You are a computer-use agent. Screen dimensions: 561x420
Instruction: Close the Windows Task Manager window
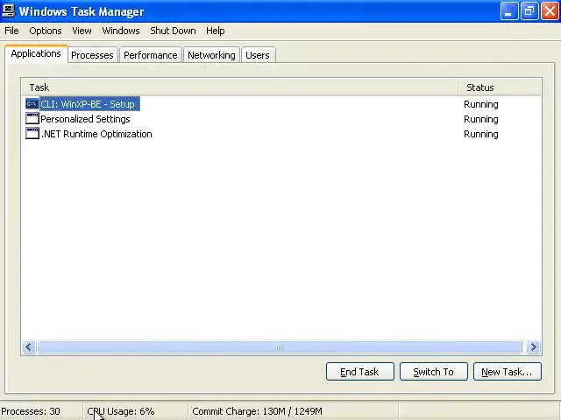pyautogui.click(x=550, y=11)
